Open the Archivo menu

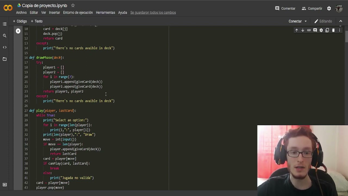21,13
